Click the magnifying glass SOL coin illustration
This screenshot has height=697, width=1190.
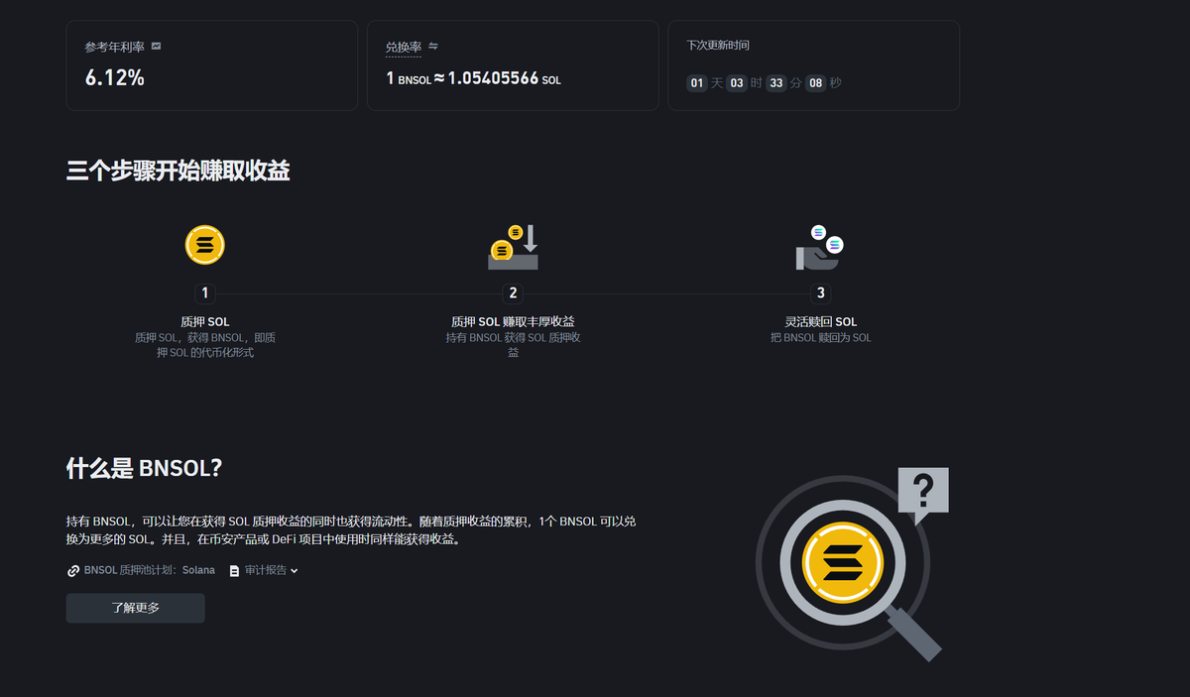(847, 569)
